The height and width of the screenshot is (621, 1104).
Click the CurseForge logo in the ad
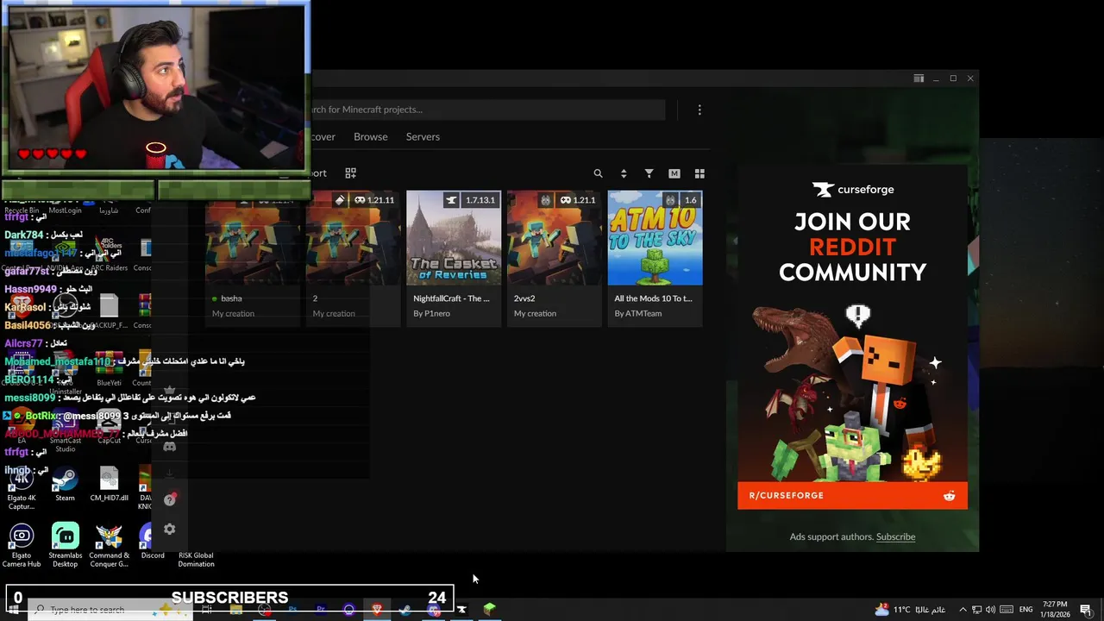[x=853, y=190]
